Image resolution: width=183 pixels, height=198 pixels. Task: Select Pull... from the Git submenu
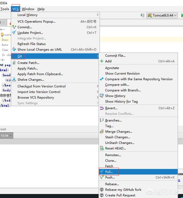109,172
